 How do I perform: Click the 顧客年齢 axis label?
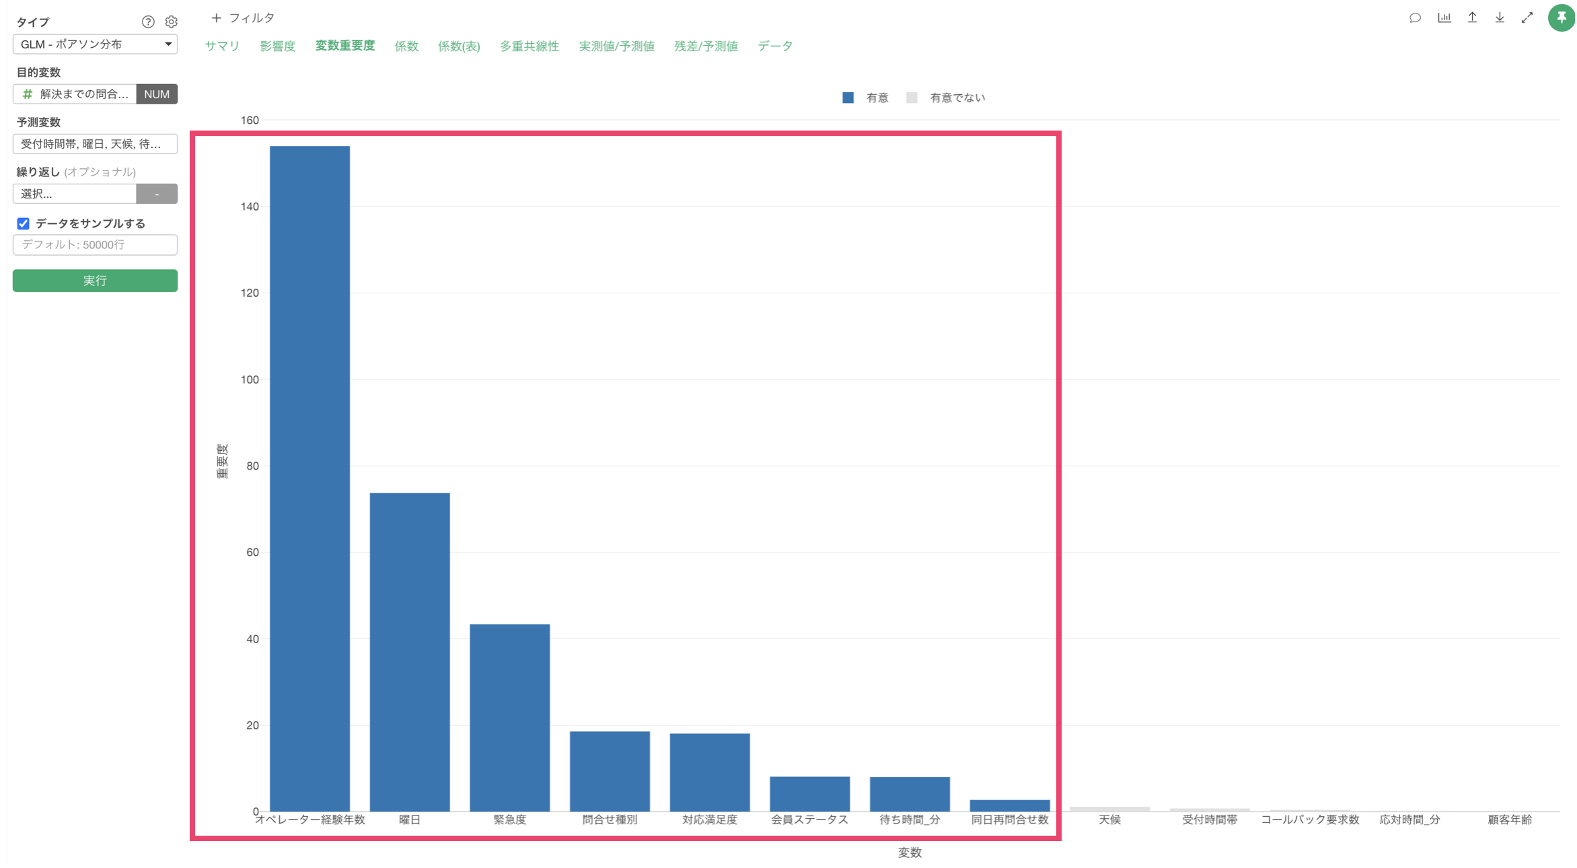click(1510, 820)
